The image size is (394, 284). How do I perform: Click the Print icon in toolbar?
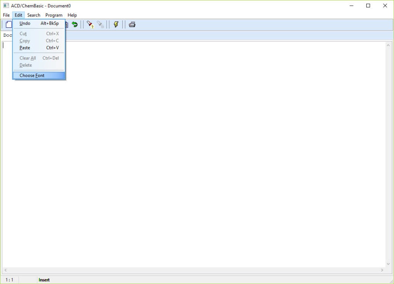132,24
